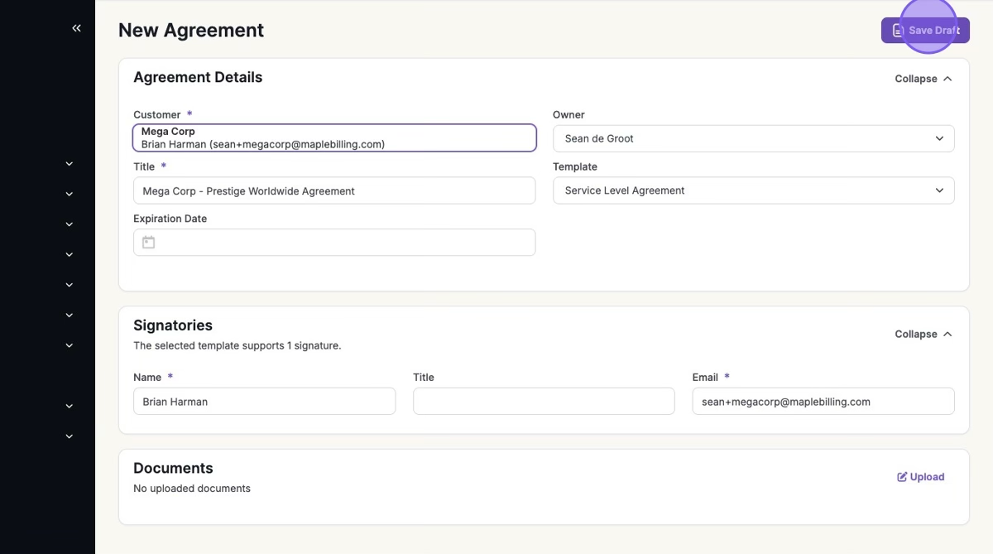
Task: Expand the last chevron in the upper sidebar group
Action: coord(70,345)
